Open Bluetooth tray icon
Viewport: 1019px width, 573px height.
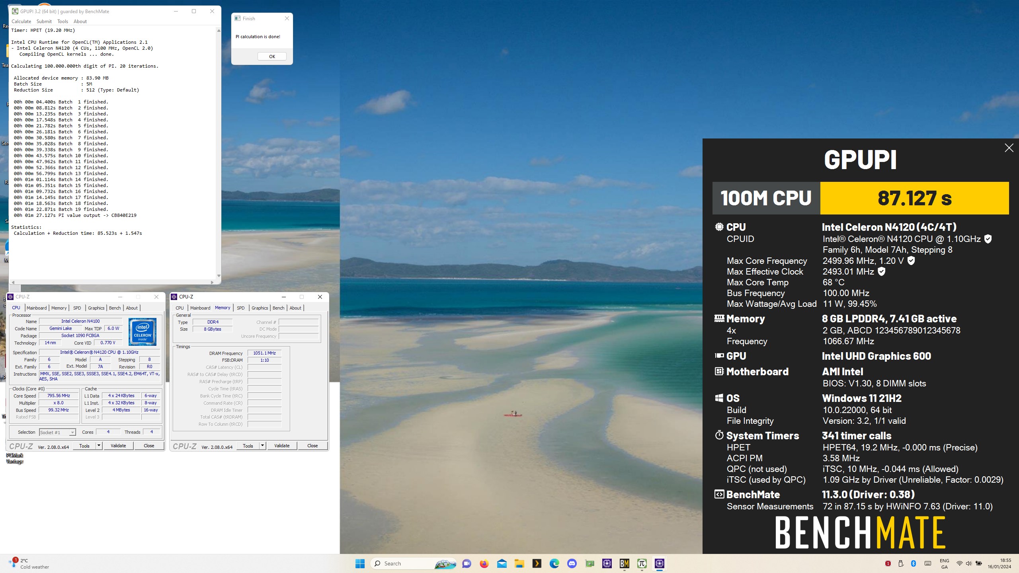coord(914,563)
